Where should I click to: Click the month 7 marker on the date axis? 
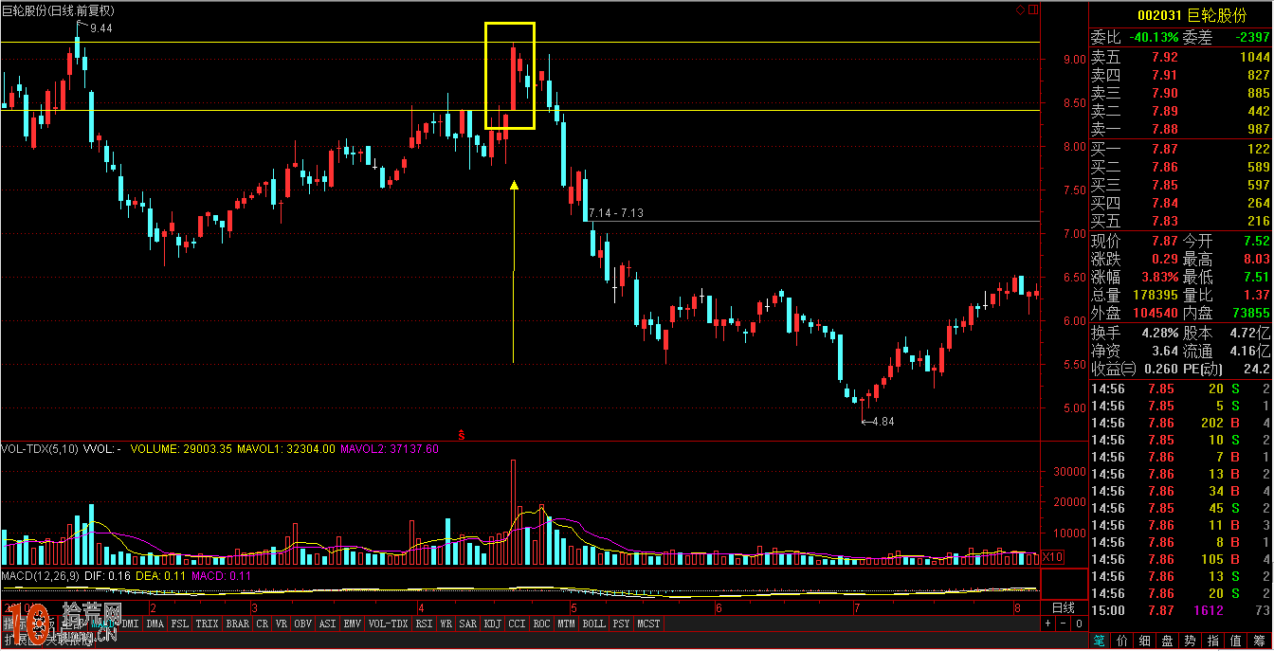click(857, 607)
